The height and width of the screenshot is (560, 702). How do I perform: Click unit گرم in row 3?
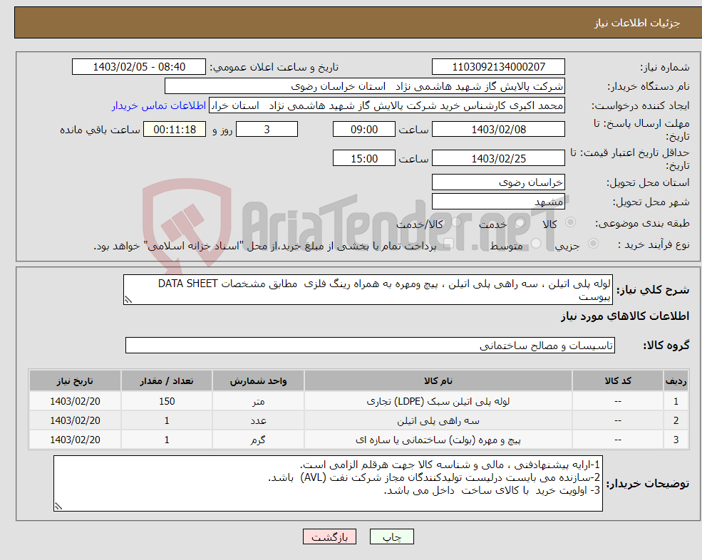click(258, 440)
